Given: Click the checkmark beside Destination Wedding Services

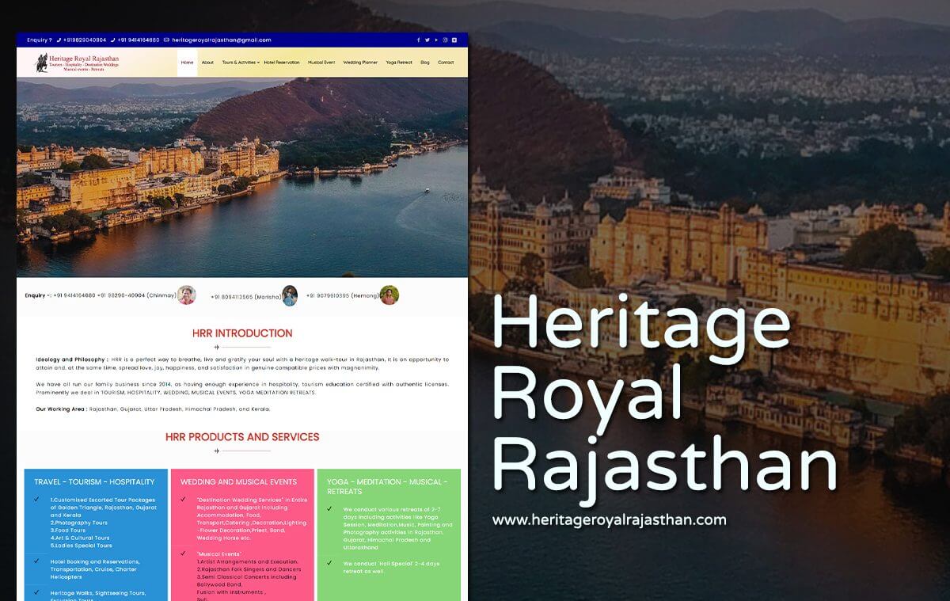Looking at the screenshot, I should pos(184,500).
